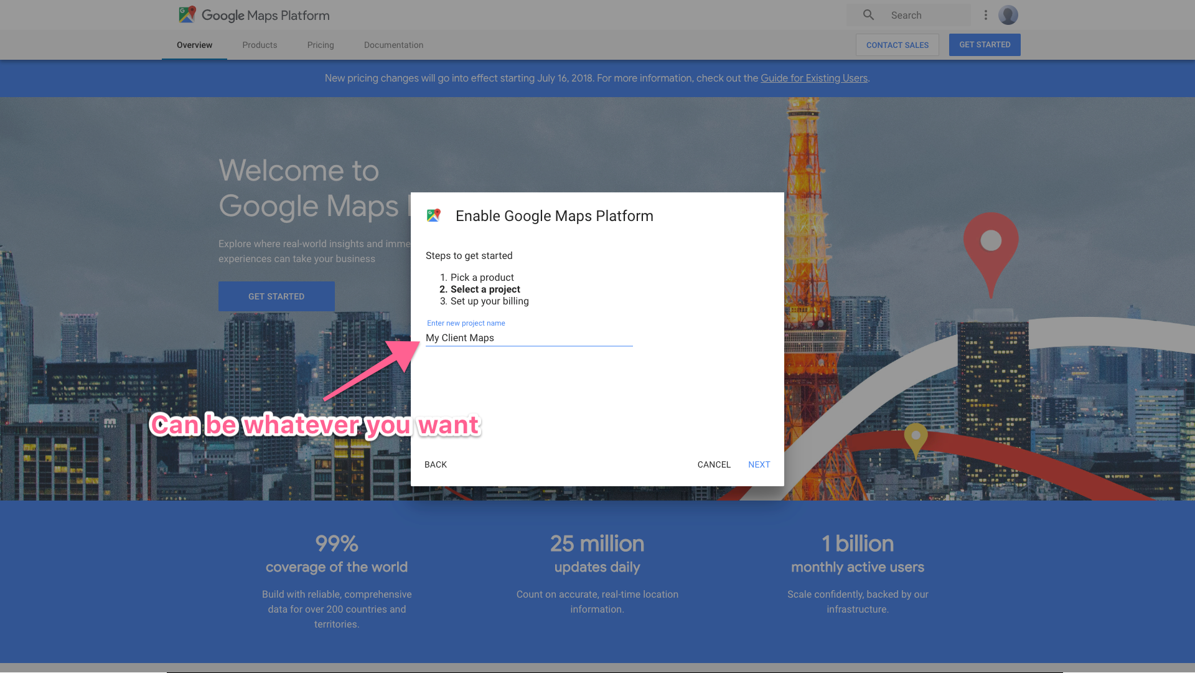Open the user account avatar
The image size is (1195, 673).
click(1008, 15)
